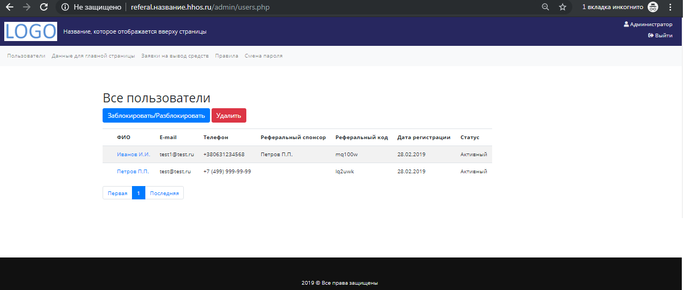Click Иванов row date 28.02.2019
Viewport: 685px width, 290px height.
[x=411, y=155]
